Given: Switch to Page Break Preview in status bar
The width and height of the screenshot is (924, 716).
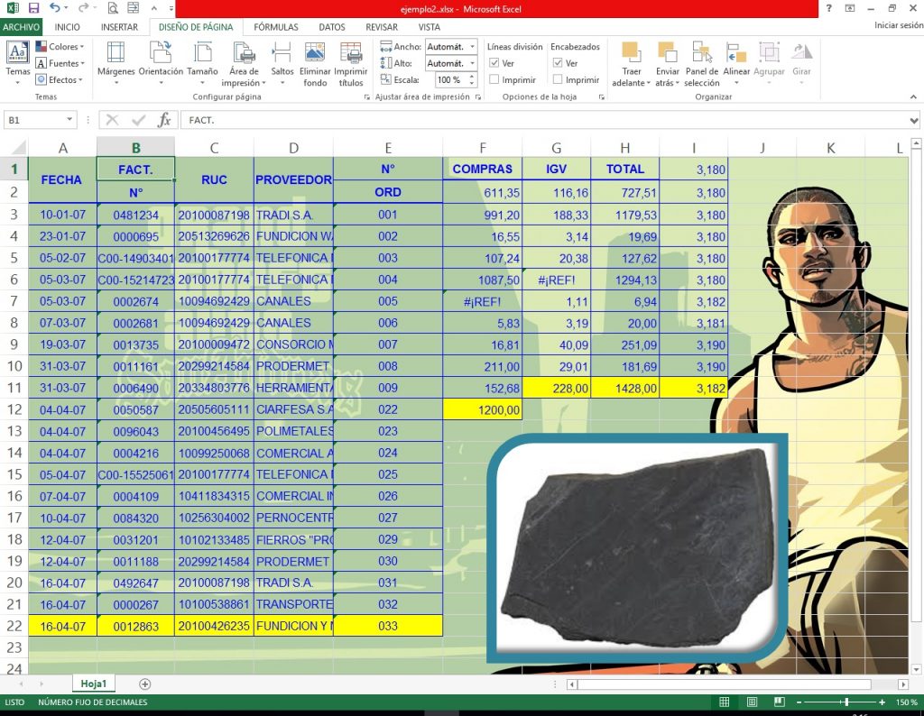Looking at the screenshot, I should click(x=779, y=702).
